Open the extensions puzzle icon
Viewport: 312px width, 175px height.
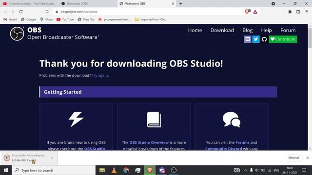point(290,12)
